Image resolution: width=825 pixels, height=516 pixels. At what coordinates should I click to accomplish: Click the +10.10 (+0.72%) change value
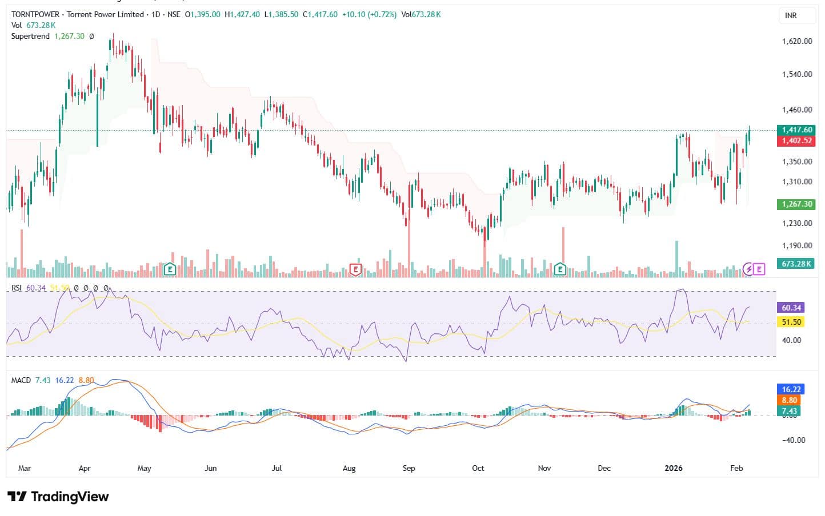point(369,14)
